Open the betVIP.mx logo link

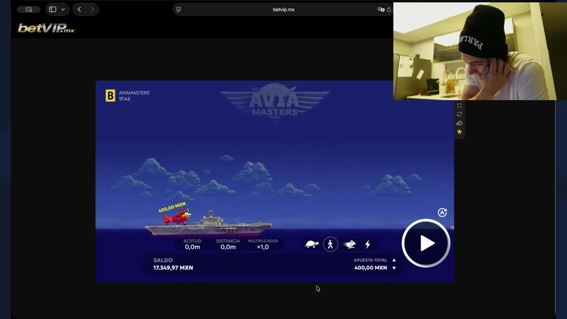46,28
